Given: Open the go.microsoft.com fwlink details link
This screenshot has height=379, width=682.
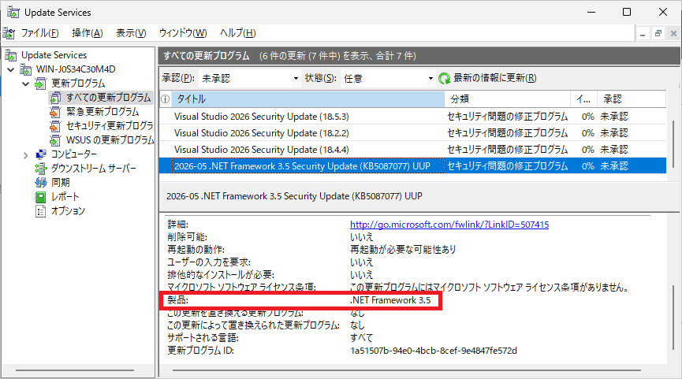Looking at the screenshot, I should [449, 225].
